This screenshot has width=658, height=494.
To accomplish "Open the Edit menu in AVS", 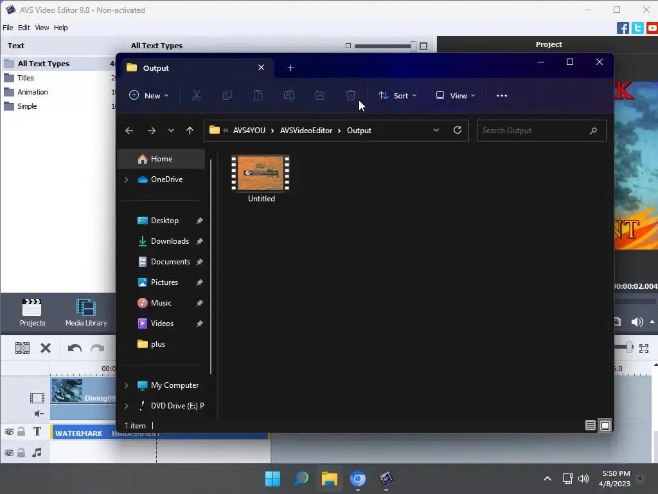I will [x=24, y=28].
